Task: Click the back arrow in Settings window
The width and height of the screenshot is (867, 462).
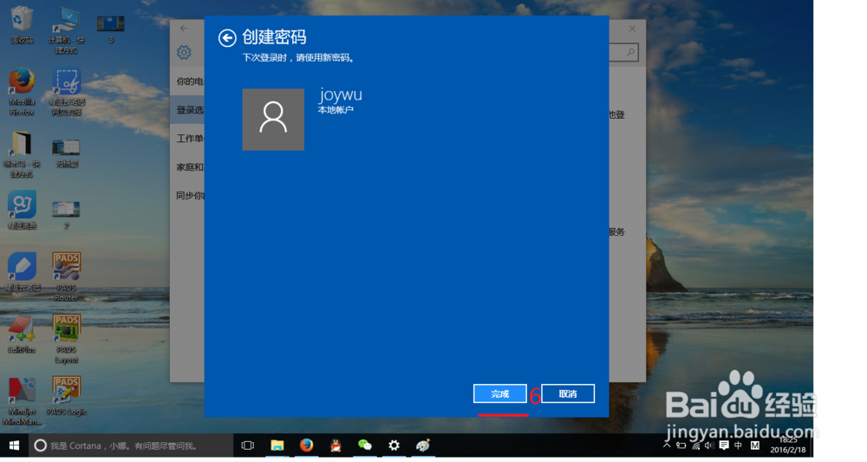Action: tap(184, 29)
